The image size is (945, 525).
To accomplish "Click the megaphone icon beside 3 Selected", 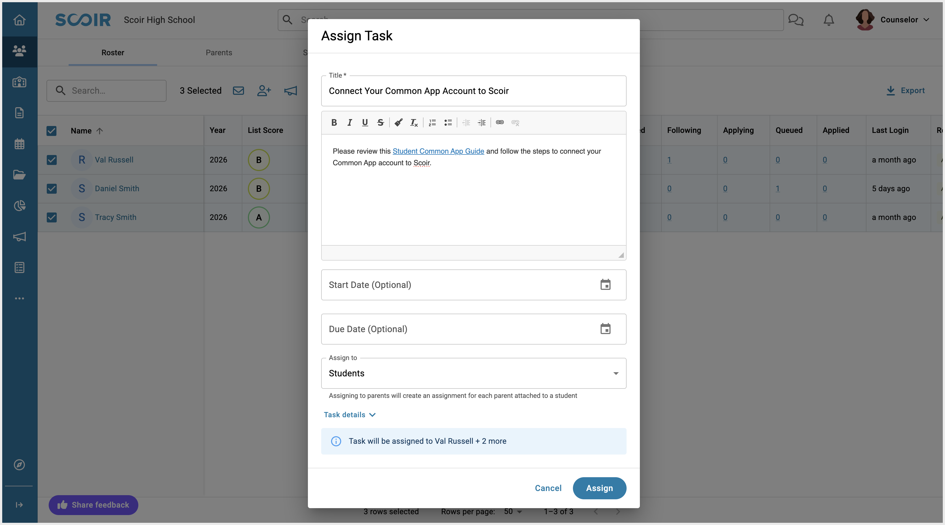I will click(290, 90).
